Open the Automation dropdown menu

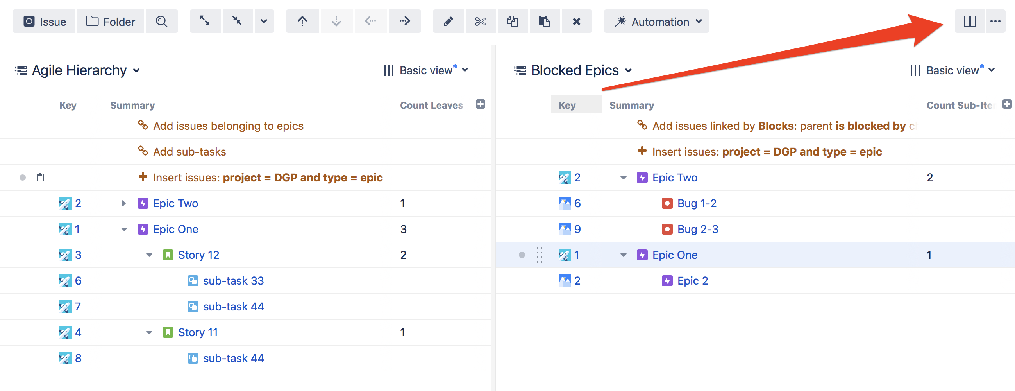click(x=656, y=22)
